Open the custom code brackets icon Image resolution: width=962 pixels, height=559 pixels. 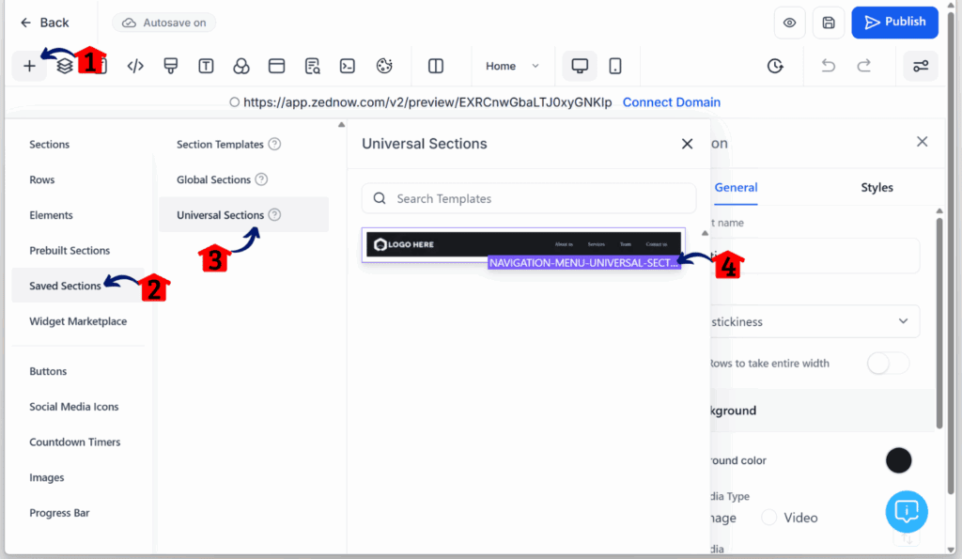(135, 67)
